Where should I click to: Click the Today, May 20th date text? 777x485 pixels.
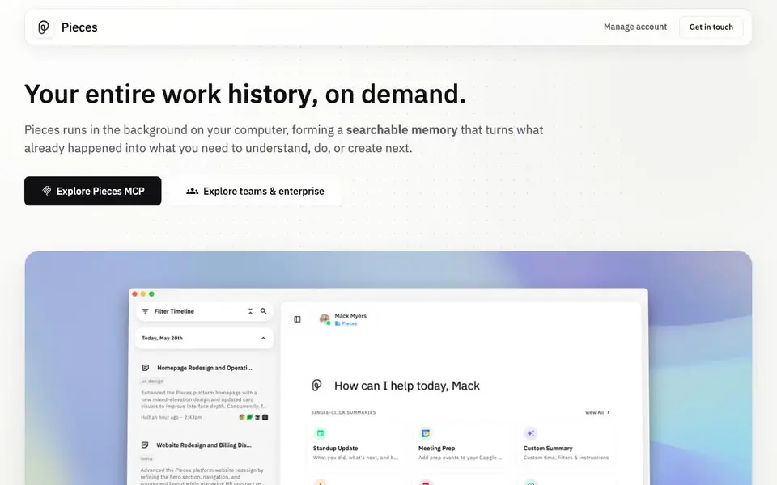coord(162,339)
